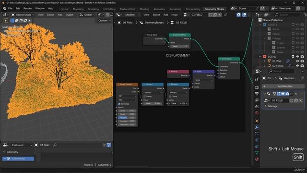
Task: Toggle Clamp checkbox in the Multiply node
Action: coord(170,97)
